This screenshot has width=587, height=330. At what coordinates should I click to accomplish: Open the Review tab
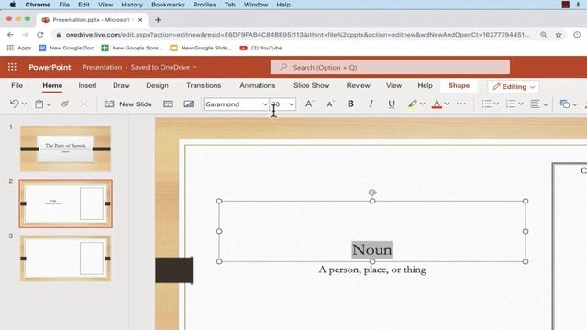pyautogui.click(x=358, y=85)
